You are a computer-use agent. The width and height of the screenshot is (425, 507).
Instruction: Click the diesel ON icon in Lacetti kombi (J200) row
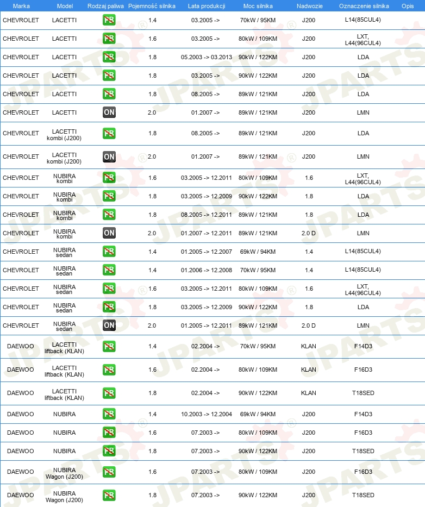[x=109, y=157]
